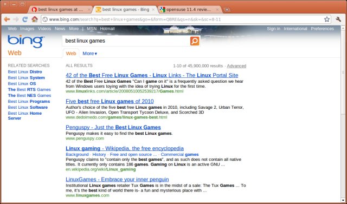Select the Web results tab
Screen dimensions: 347x204
pyautogui.click(x=71, y=54)
